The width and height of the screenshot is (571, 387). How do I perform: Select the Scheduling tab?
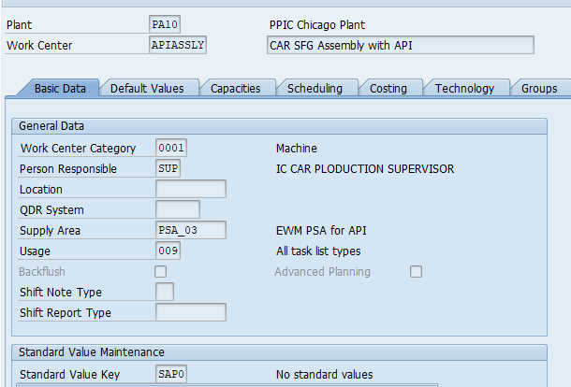(315, 88)
